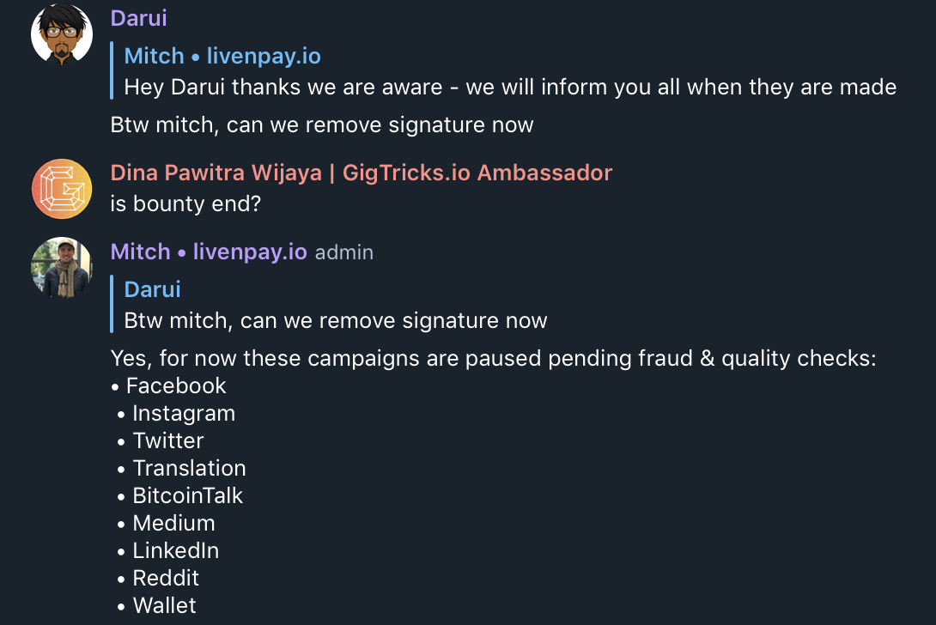Viewport: 936px width, 625px height.
Task: Click the Darui sender name at top
Action: click(138, 18)
